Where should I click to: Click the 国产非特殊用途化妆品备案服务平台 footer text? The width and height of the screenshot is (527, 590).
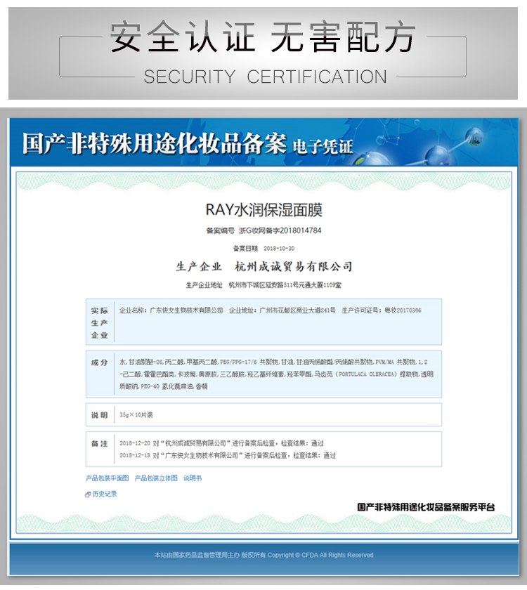point(426,507)
